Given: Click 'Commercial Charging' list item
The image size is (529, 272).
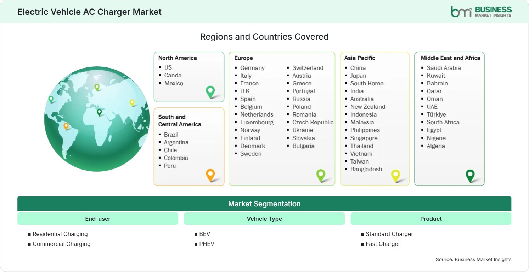Looking at the screenshot, I should tap(62, 244).
